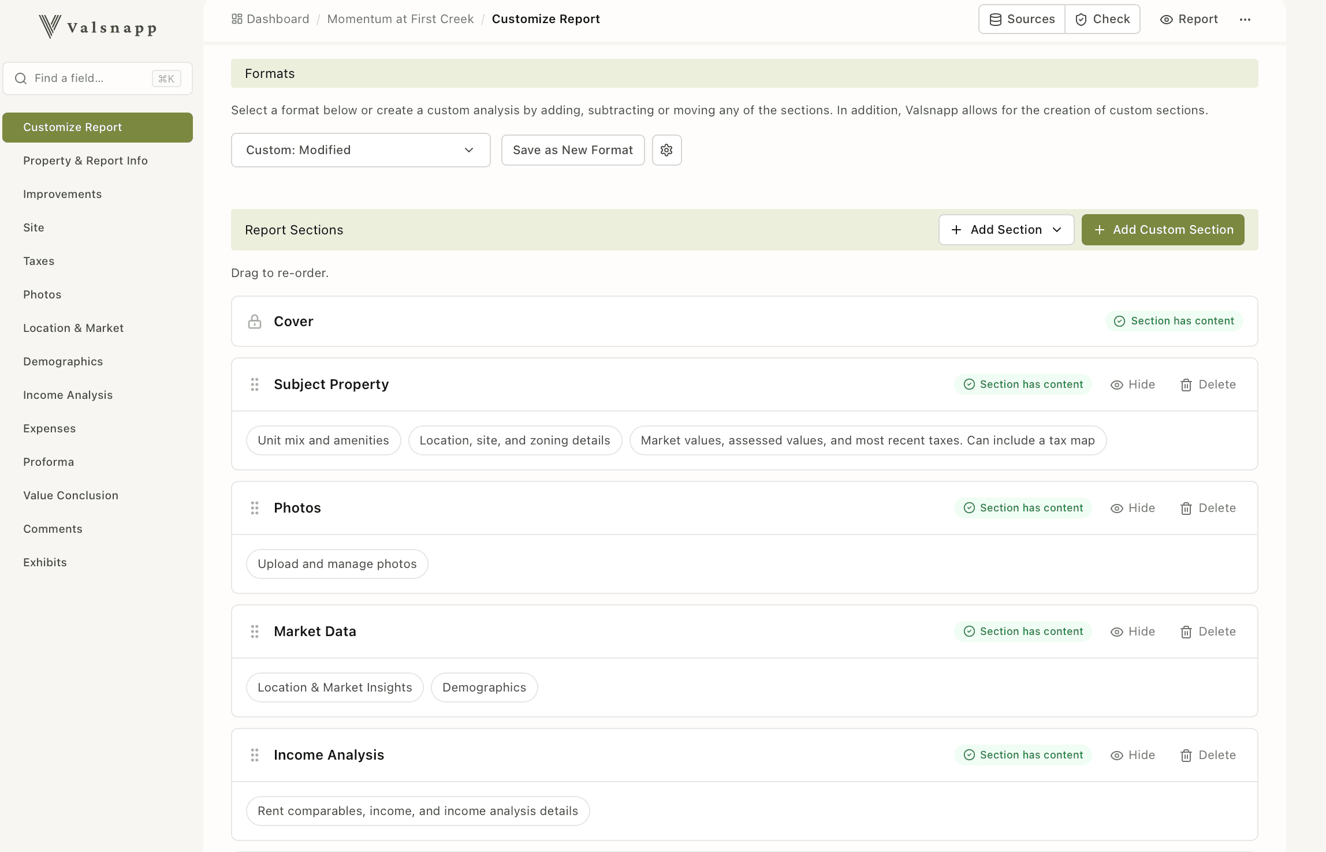Open the Custom: Modified format dropdown
The height and width of the screenshot is (852, 1326).
[361, 150]
